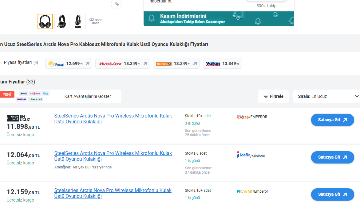Open the Kasım İndirimleri banner
The width and height of the screenshot is (360, 204).
(219, 18)
